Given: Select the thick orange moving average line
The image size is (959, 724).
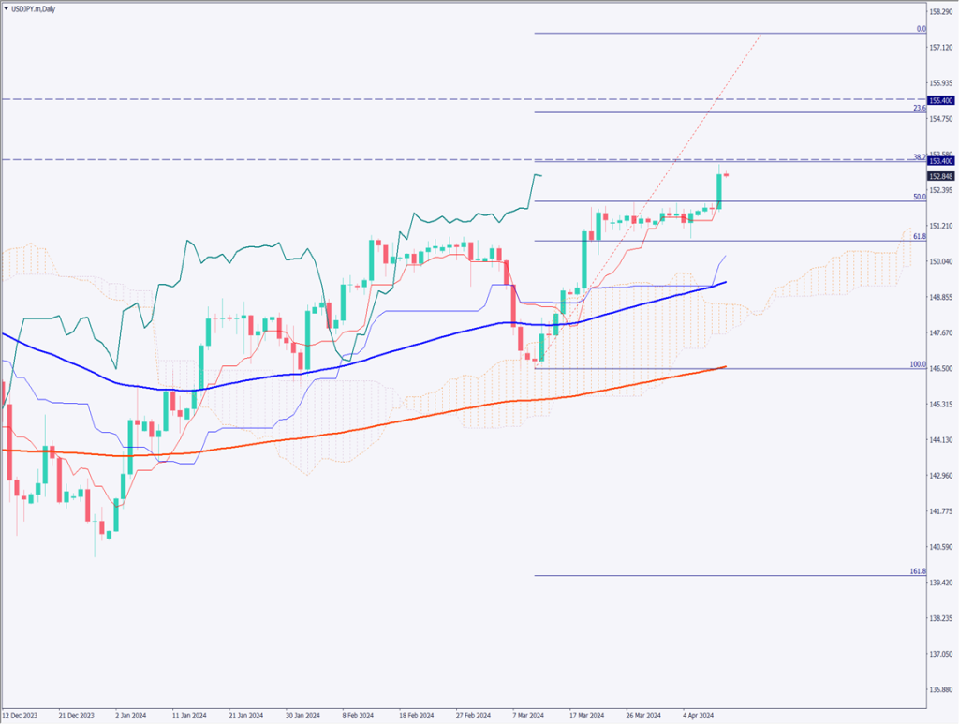Looking at the screenshot, I should coord(375,425).
